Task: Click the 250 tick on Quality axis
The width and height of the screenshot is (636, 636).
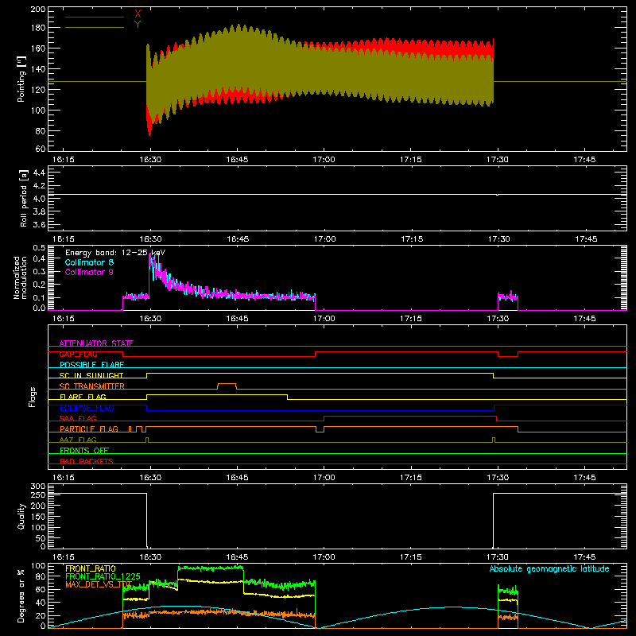Action: point(38,495)
